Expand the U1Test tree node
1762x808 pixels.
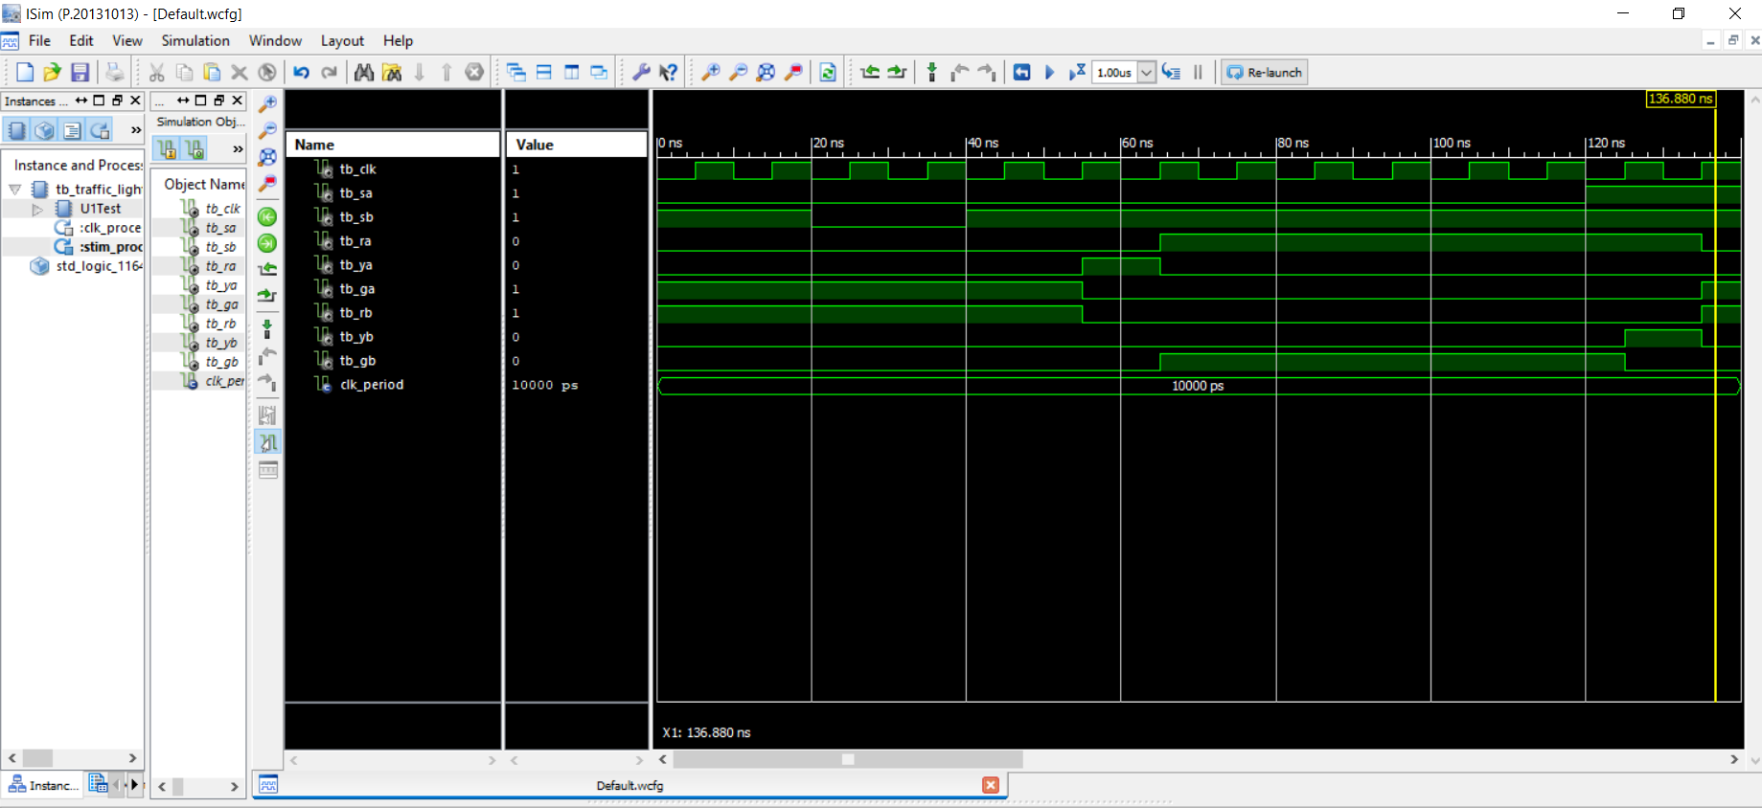37,209
